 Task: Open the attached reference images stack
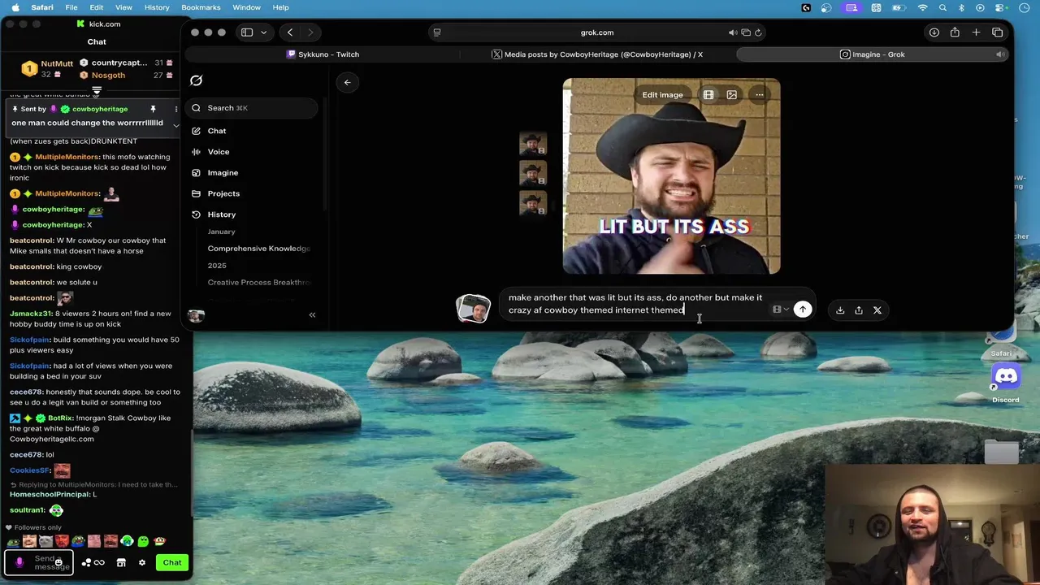coord(473,310)
